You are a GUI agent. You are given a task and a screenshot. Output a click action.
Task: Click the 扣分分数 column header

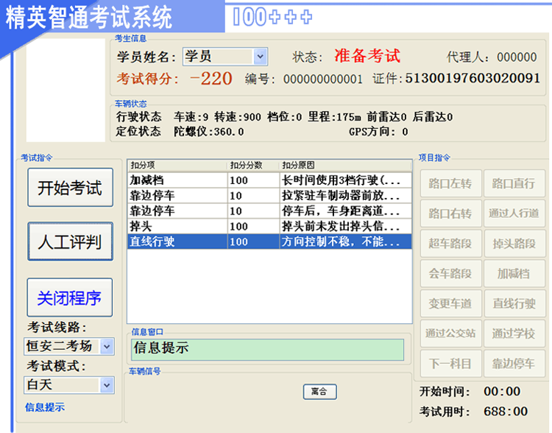click(253, 165)
